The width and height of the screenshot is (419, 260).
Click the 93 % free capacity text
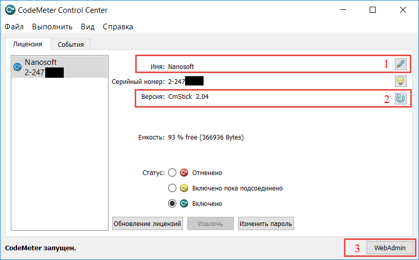click(206, 137)
